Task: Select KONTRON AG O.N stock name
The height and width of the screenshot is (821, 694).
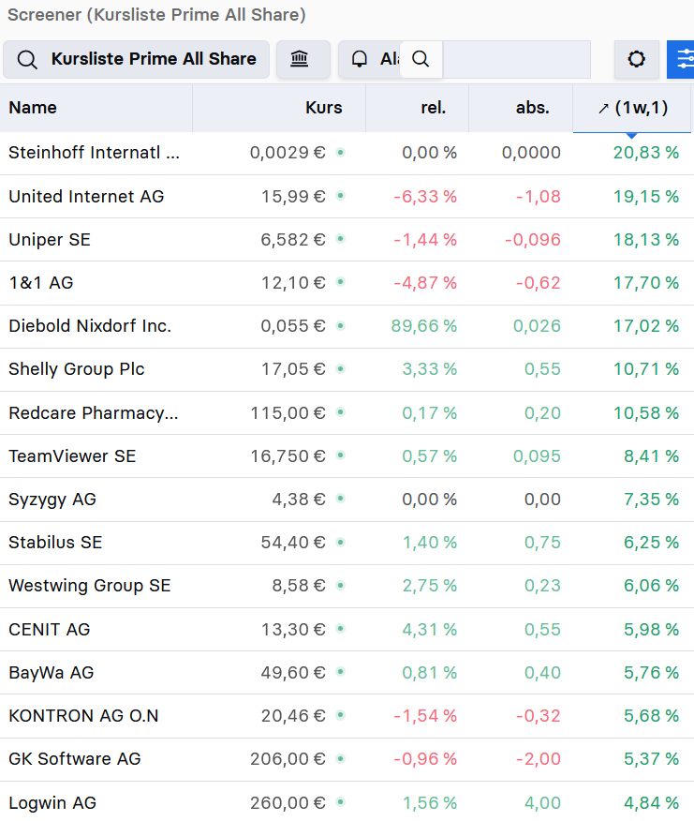Action: (83, 716)
